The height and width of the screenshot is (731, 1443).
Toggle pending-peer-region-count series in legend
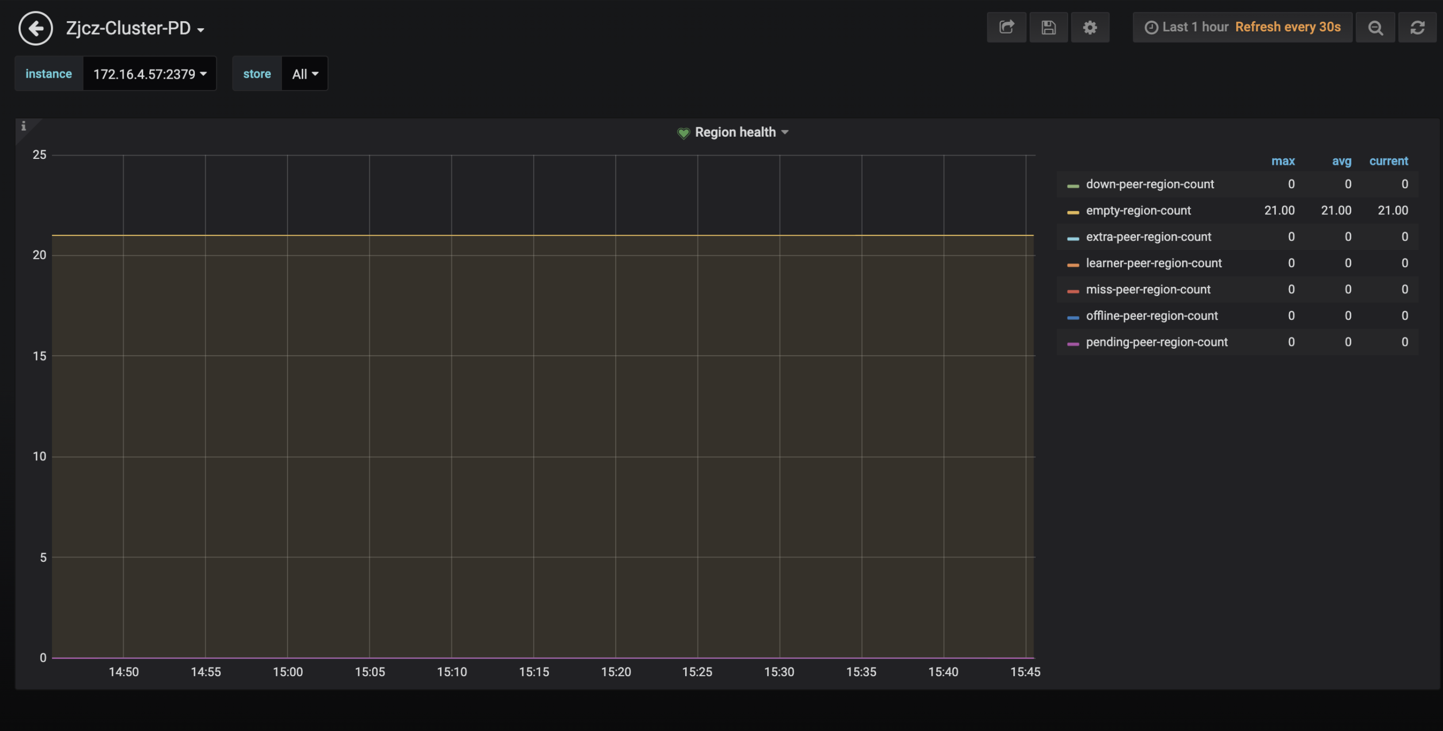pyautogui.click(x=1157, y=342)
